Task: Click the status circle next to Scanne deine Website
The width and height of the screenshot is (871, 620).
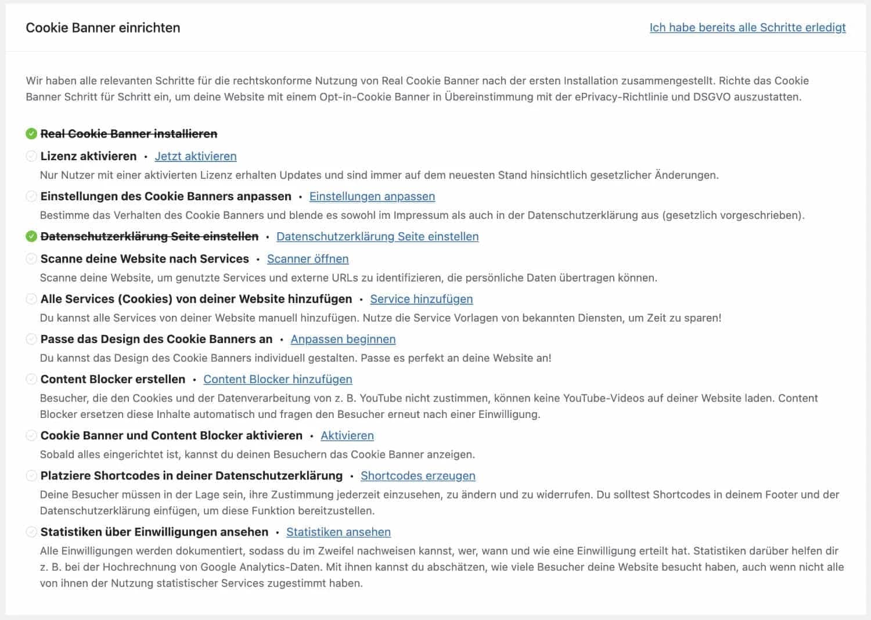Action: click(31, 259)
